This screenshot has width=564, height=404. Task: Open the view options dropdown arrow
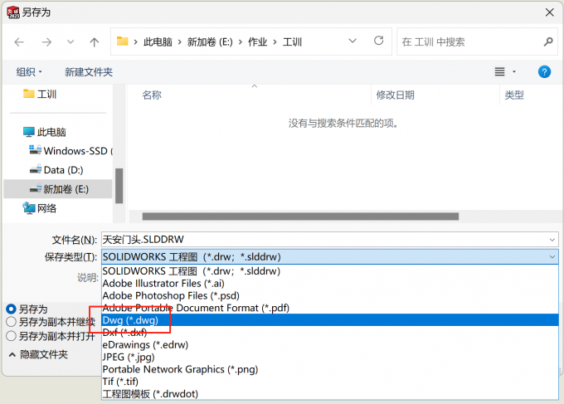[x=514, y=72]
